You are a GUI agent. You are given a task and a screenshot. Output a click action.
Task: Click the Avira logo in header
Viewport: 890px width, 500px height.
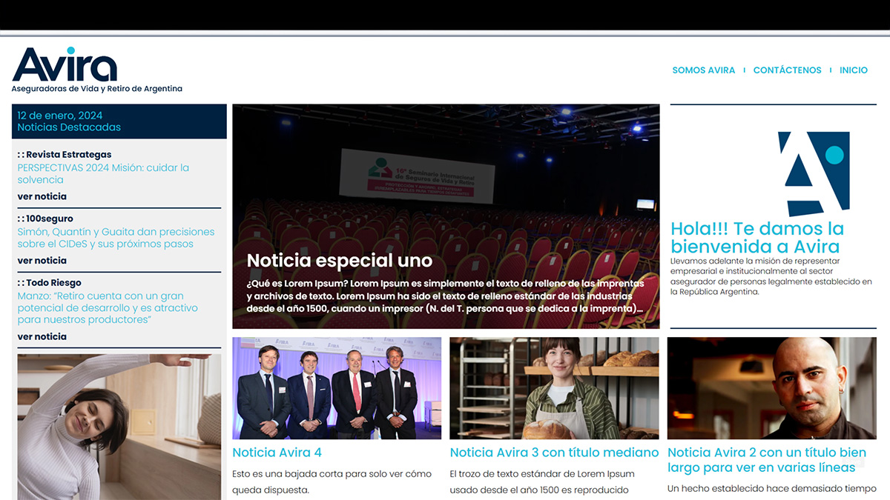(65, 67)
